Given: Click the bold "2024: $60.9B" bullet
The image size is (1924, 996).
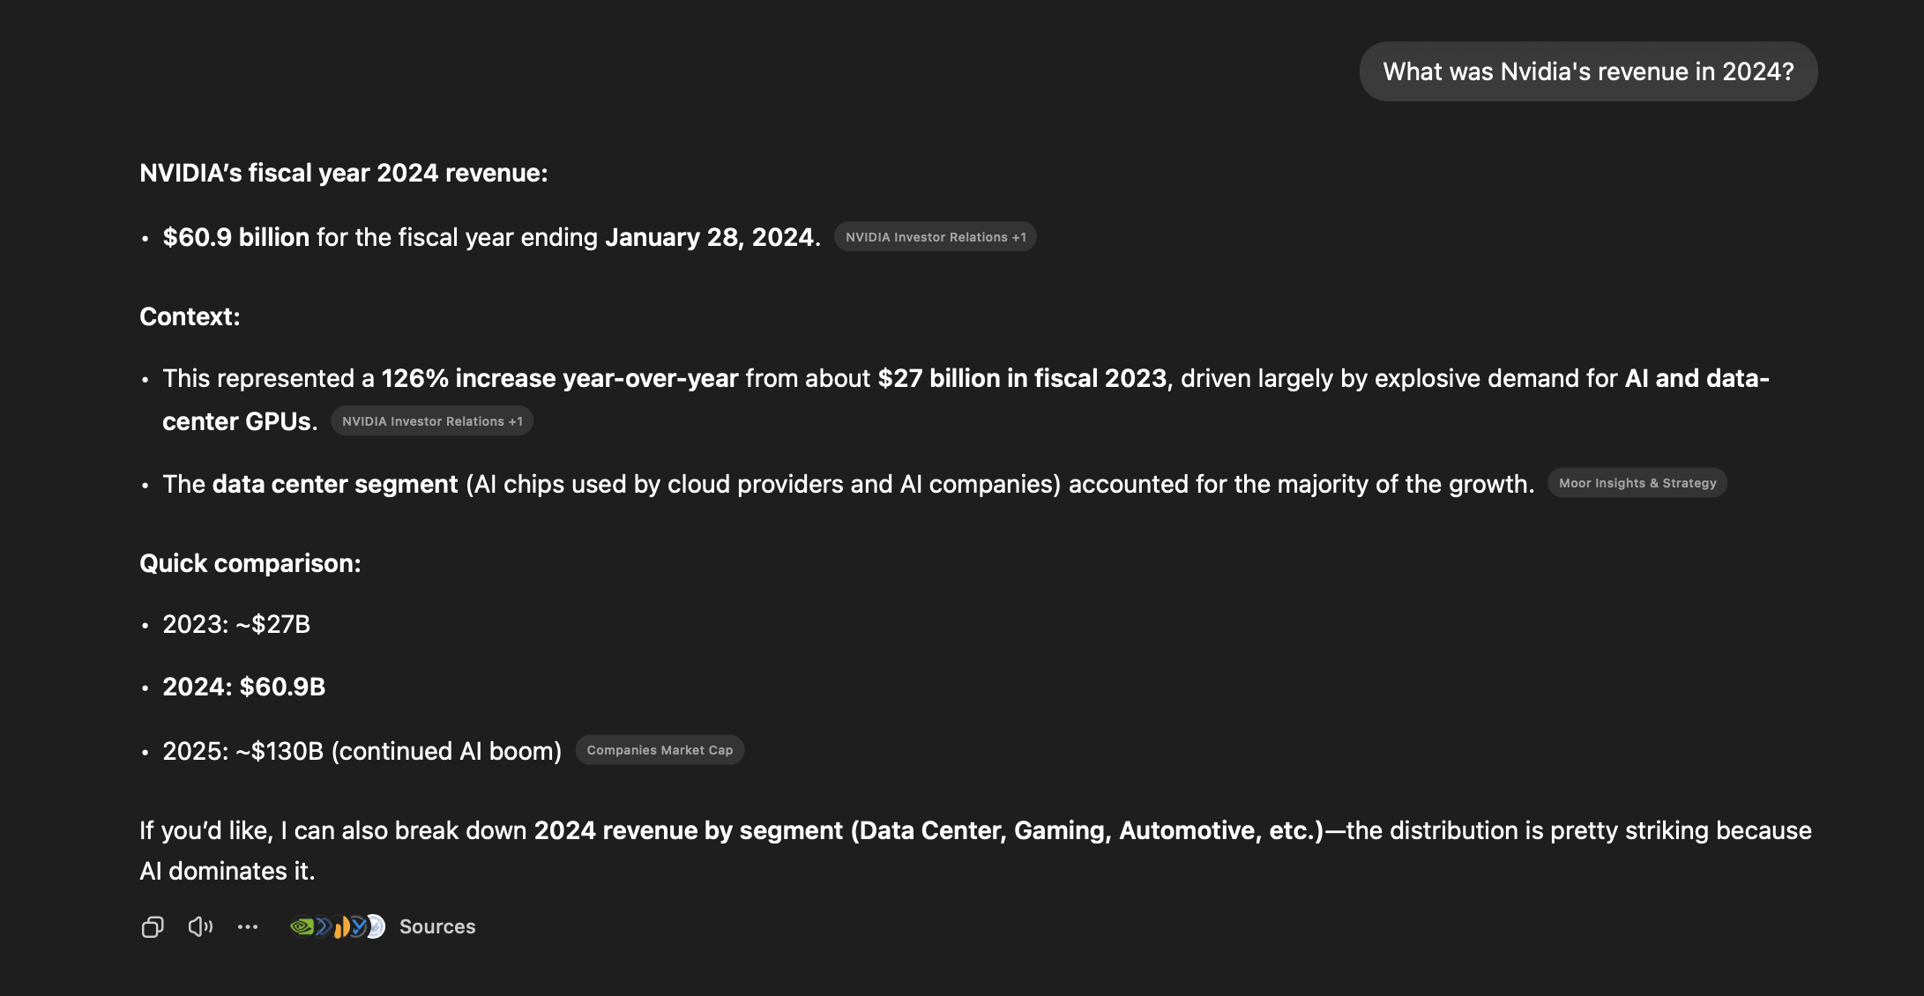Looking at the screenshot, I should 243,687.
